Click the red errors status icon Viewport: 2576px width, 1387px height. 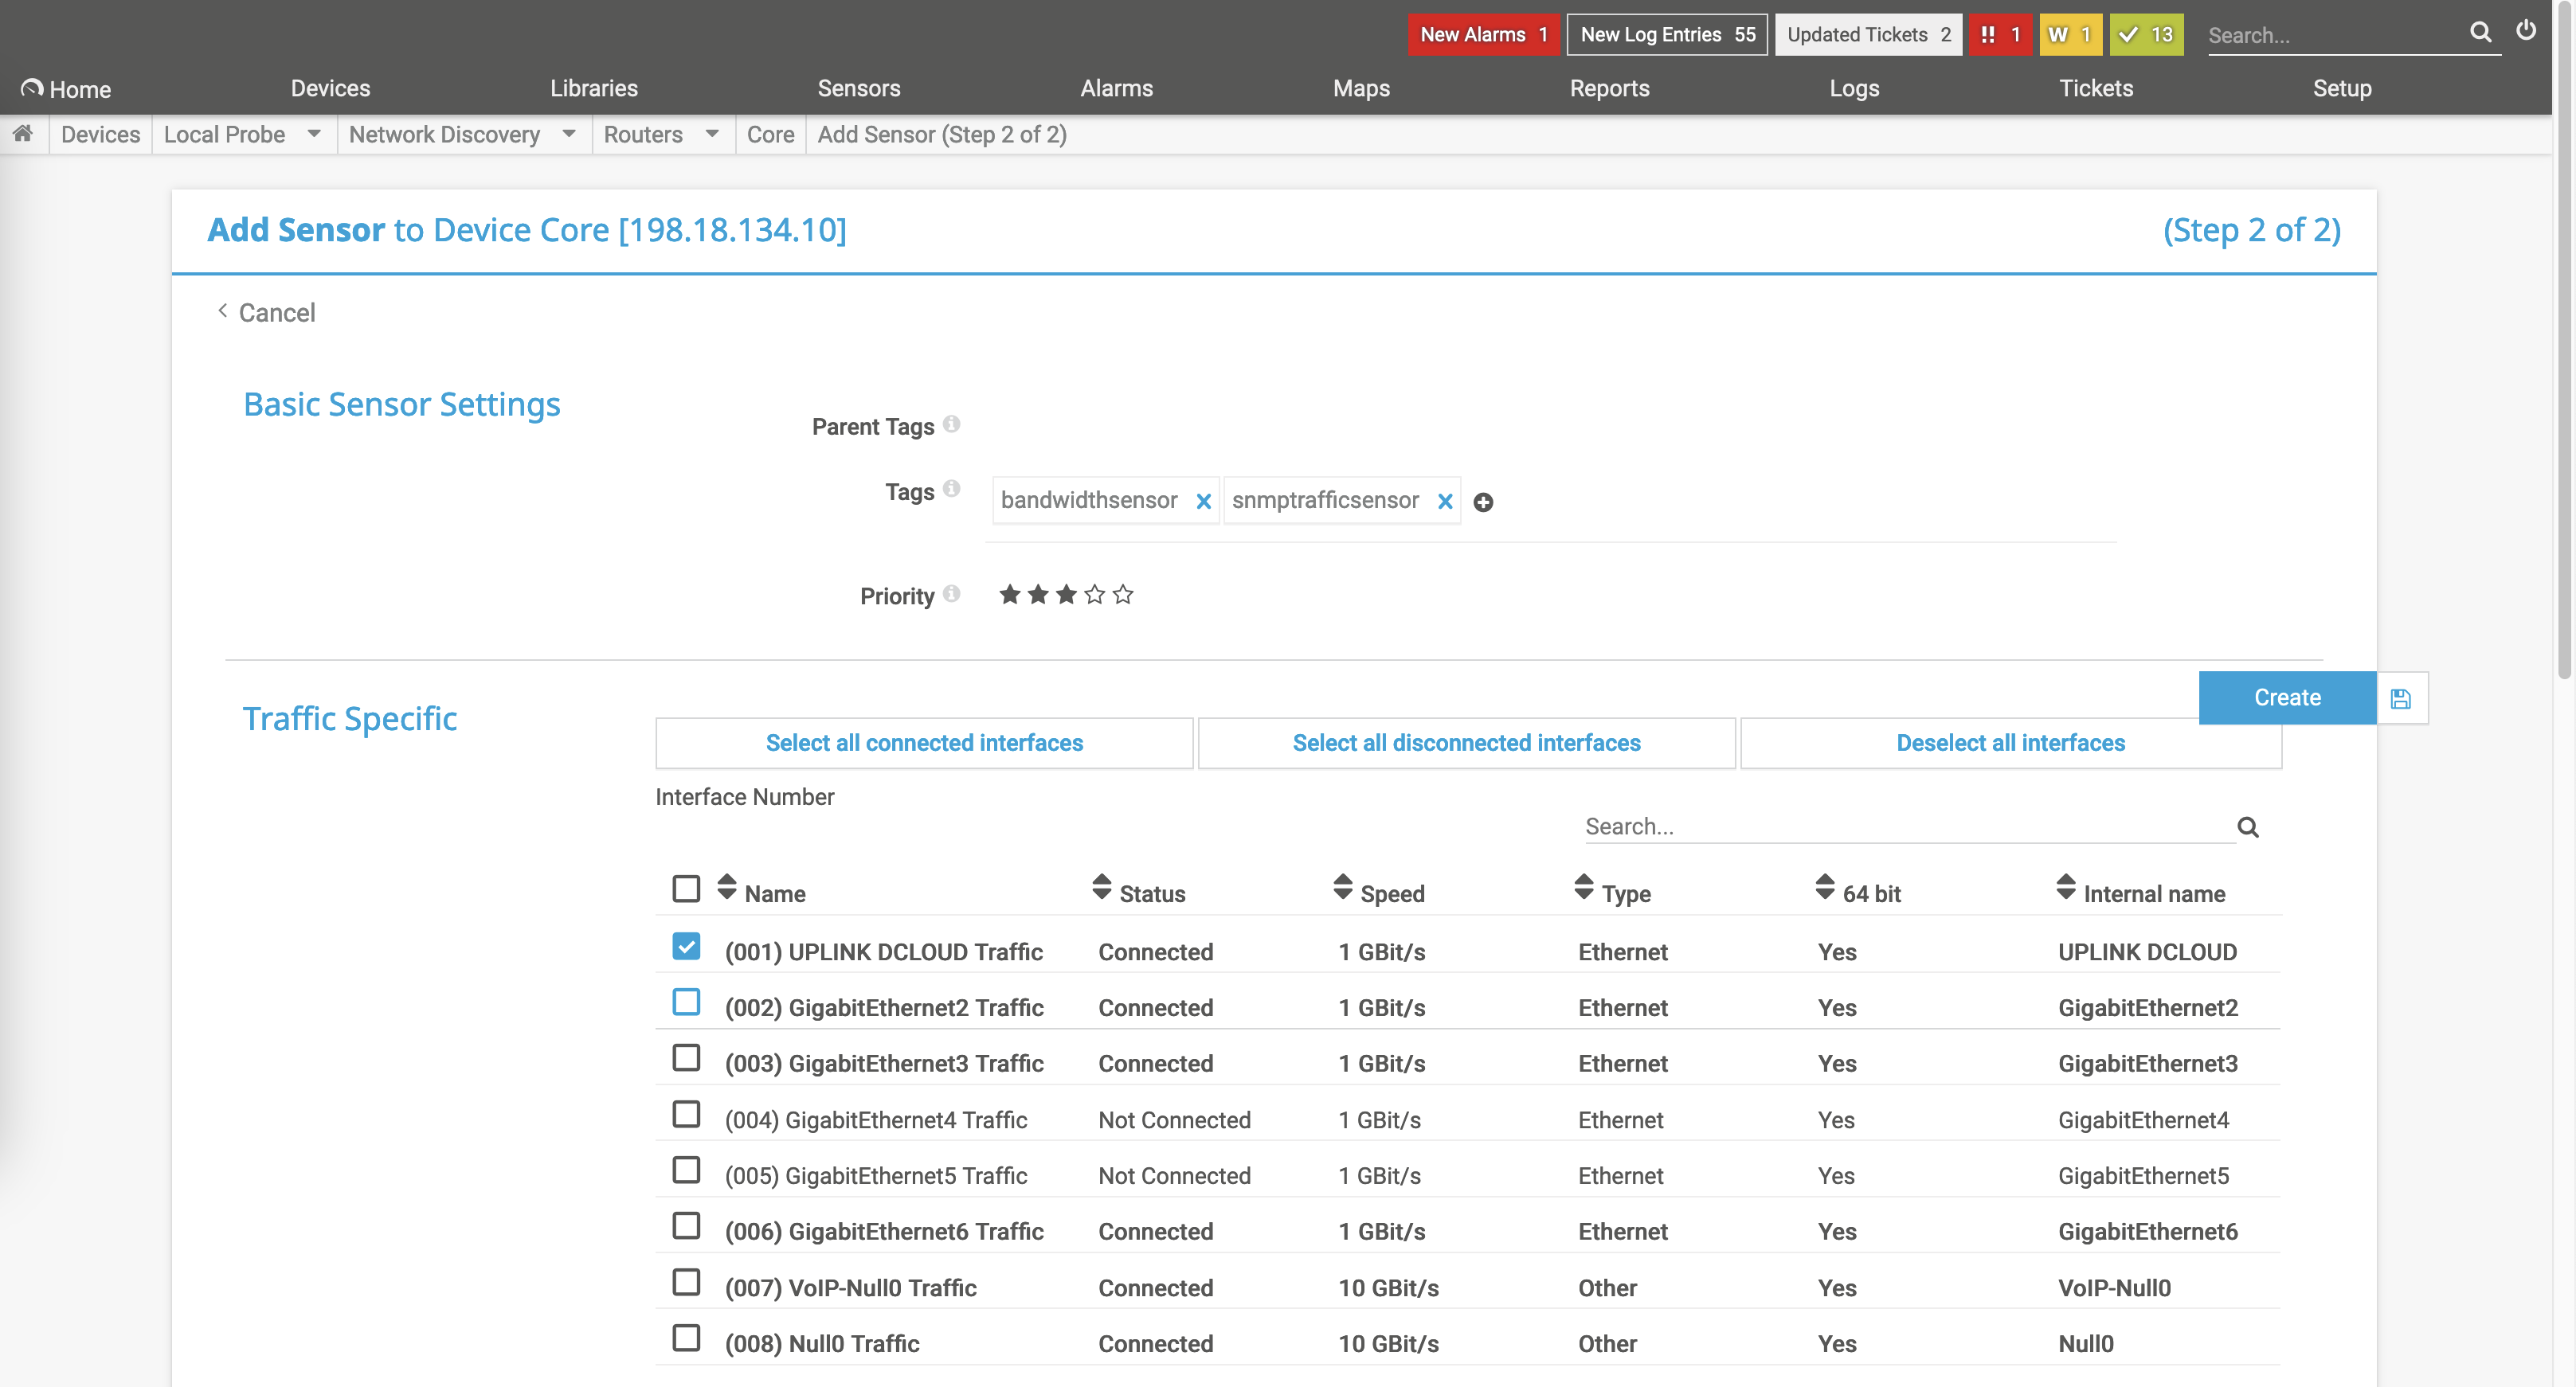pyautogui.click(x=2000, y=35)
